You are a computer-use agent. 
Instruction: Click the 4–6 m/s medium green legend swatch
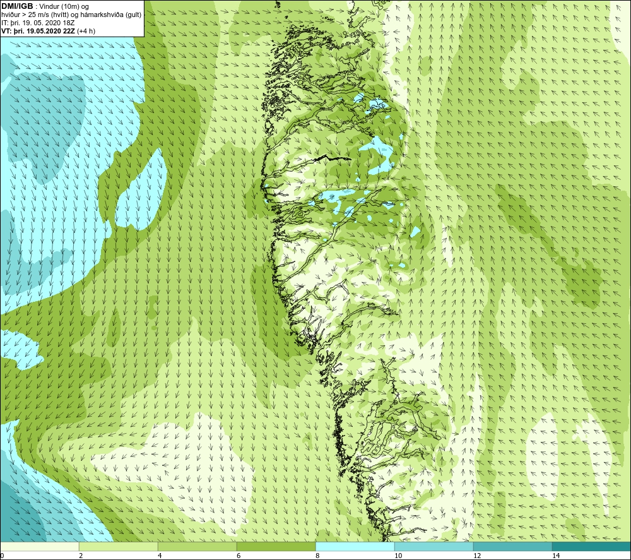[x=197, y=546]
